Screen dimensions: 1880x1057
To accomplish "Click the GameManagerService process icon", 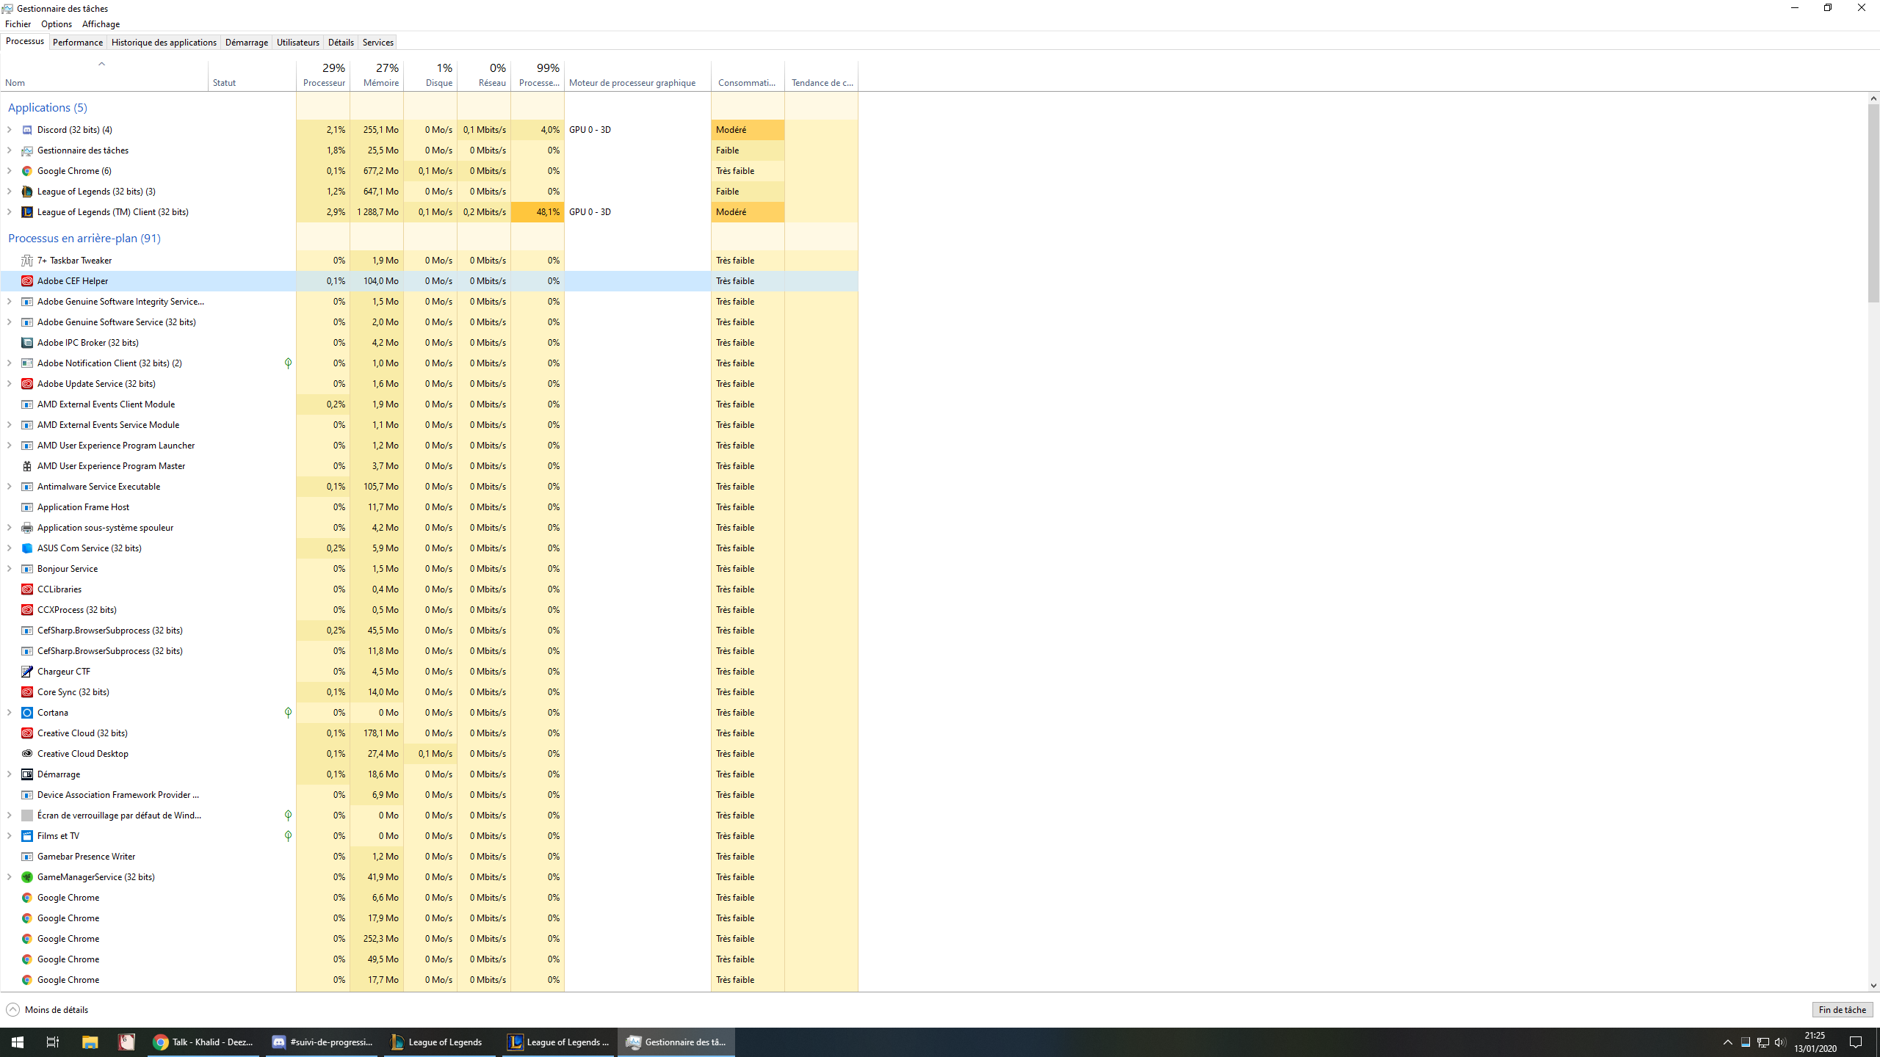I will [x=27, y=877].
